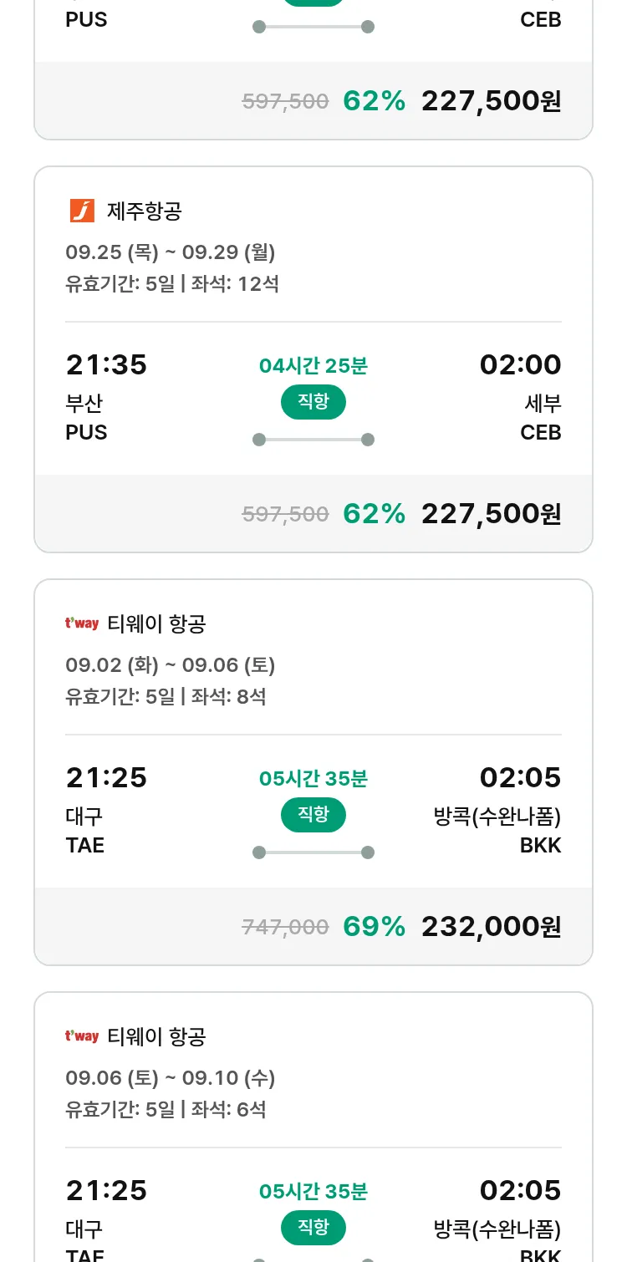
Task: Open the 232,000원 fare for the Bangkok flight
Action: tap(491, 926)
